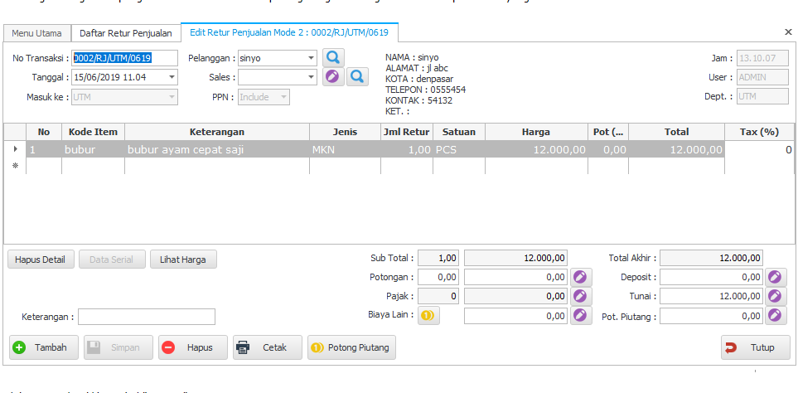Switch to the Menu Utama tab
Viewport: 798px width, 393px height.
pyautogui.click(x=36, y=33)
